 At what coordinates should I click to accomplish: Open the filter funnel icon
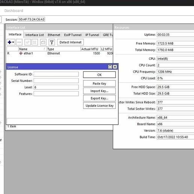pyautogui.click(x=52, y=42)
